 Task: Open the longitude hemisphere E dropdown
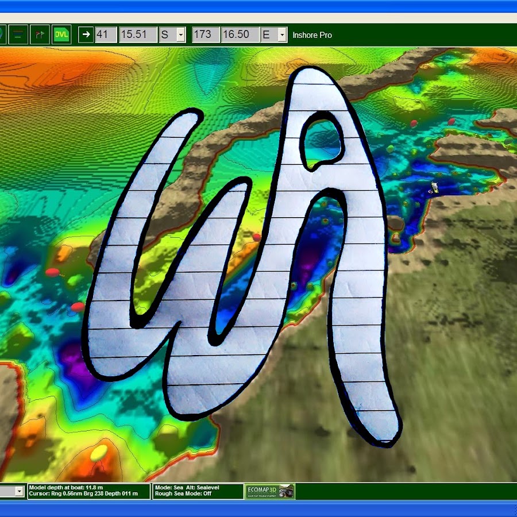click(282, 34)
